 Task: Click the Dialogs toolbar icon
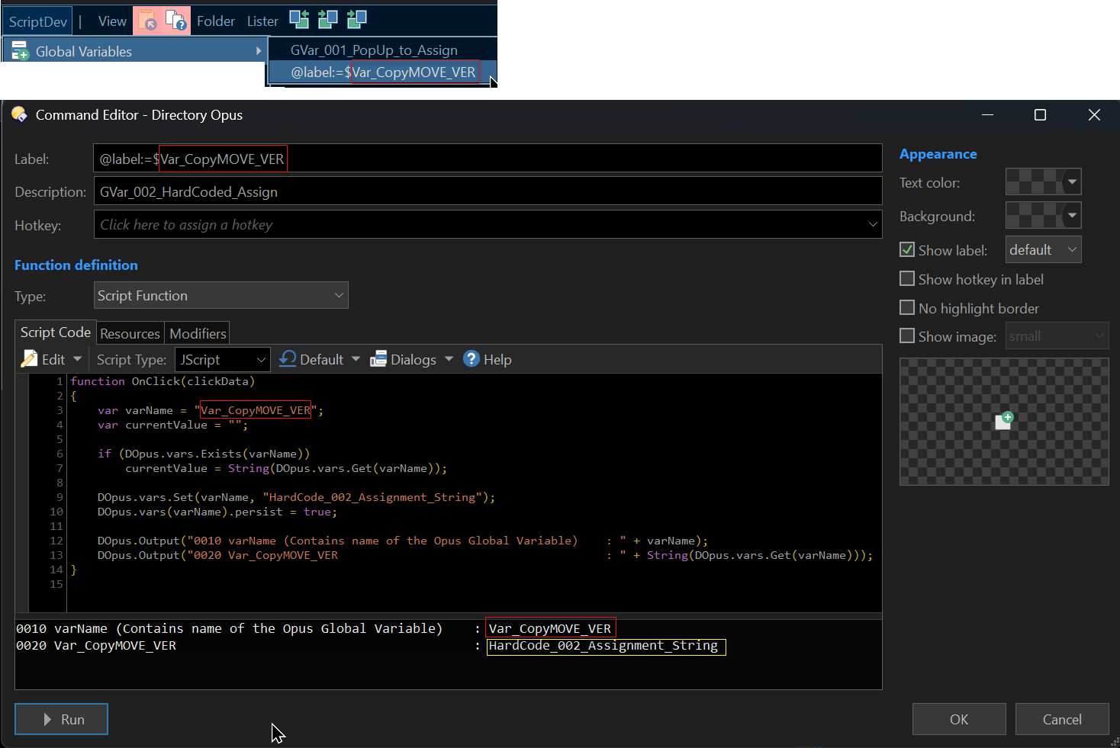click(378, 359)
